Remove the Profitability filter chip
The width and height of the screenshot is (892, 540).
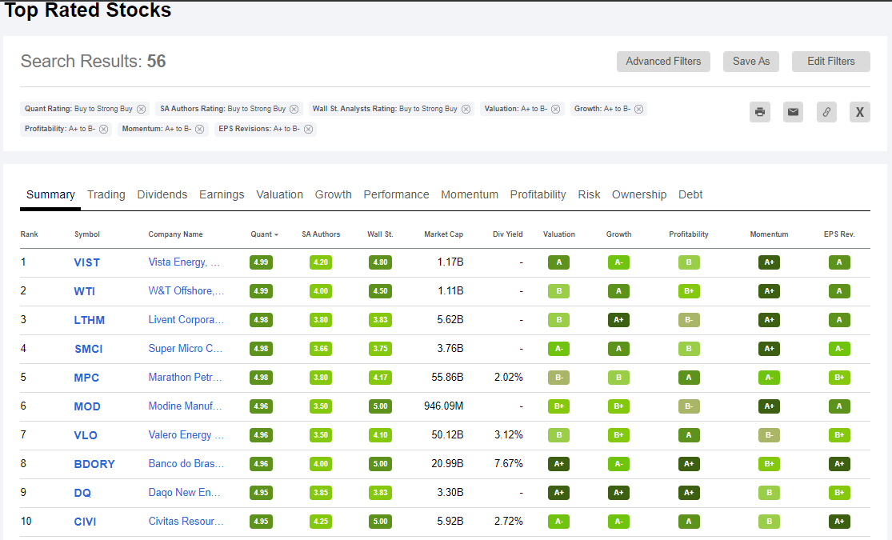103,129
